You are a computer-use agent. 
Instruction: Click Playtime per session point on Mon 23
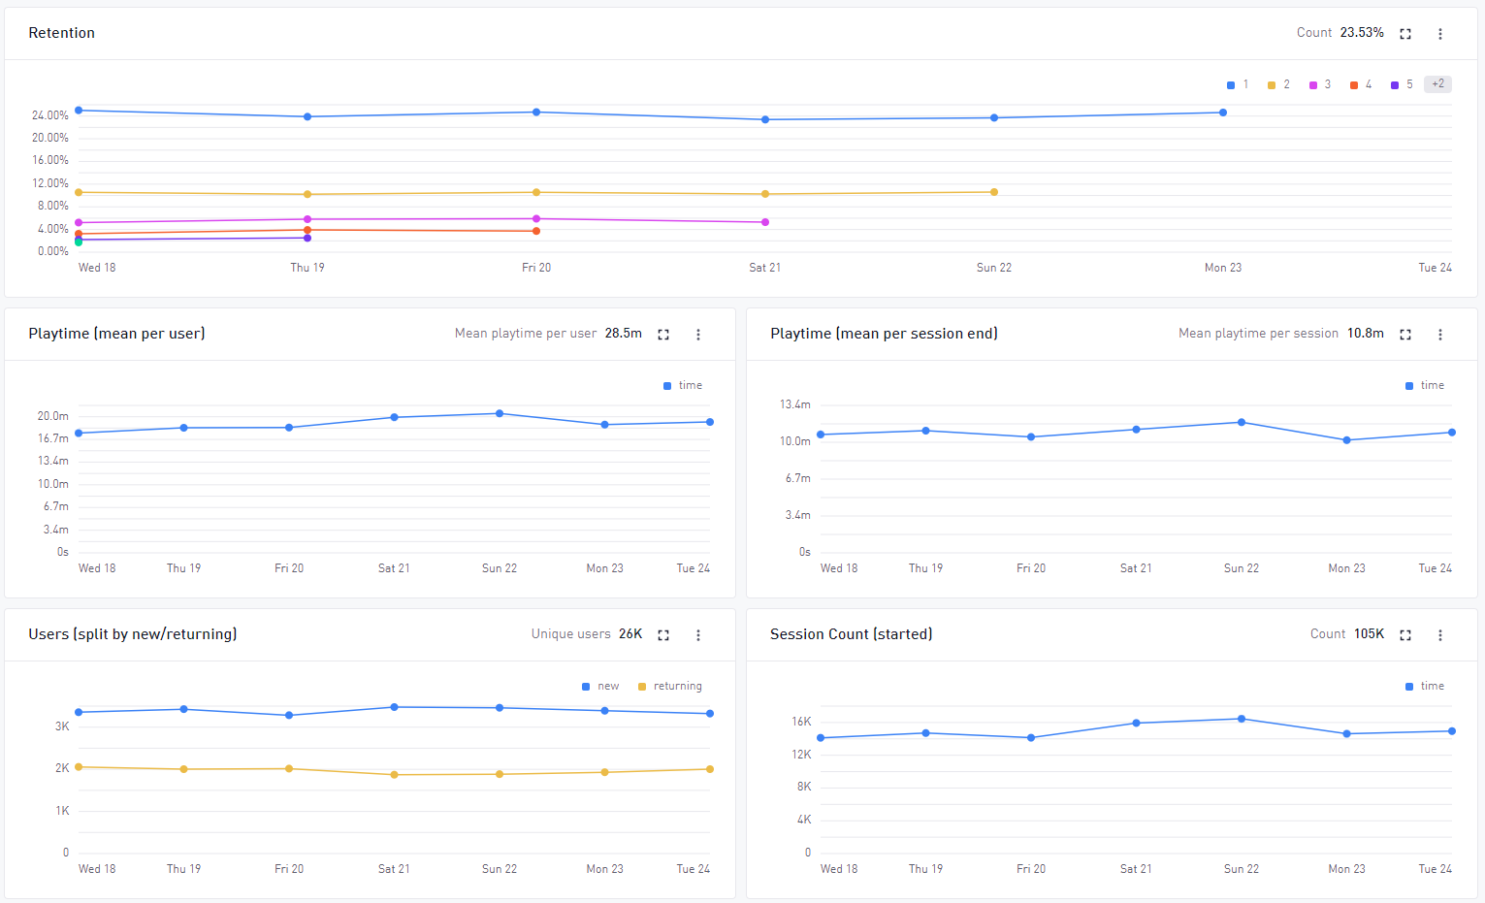click(1346, 440)
